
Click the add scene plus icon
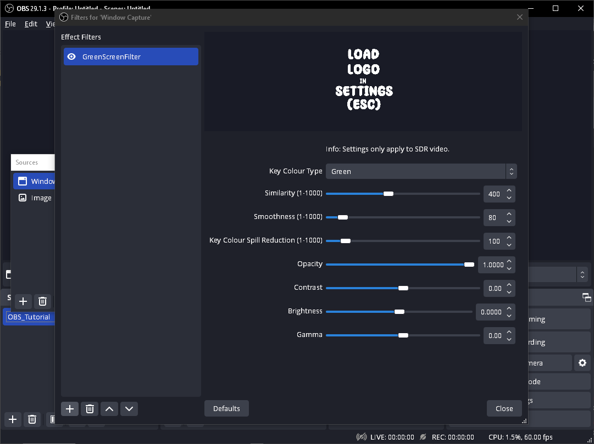click(13, 420)
